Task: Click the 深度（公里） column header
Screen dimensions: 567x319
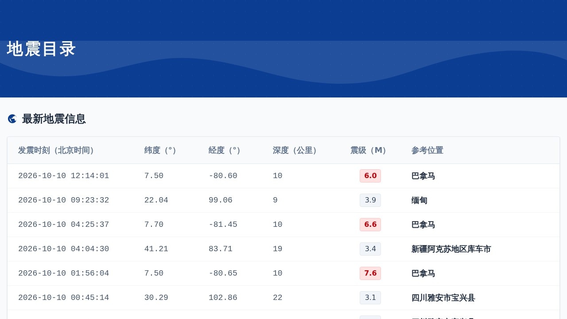Action: pos(295,150)
